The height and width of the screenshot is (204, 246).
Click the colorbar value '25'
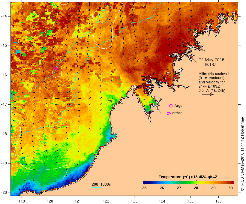(144, 188)
